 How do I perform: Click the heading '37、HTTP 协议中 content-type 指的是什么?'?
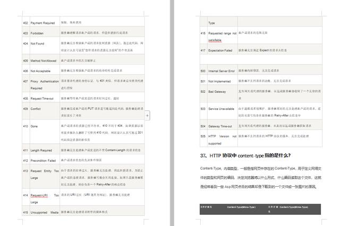pos(245,155)
